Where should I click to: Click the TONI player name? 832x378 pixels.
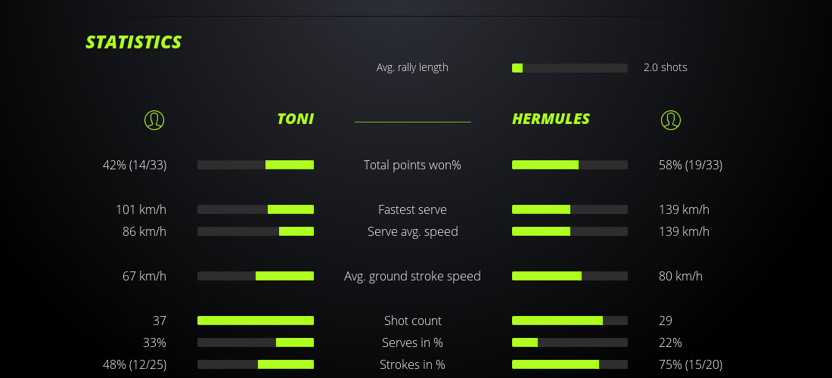(295, 119)
